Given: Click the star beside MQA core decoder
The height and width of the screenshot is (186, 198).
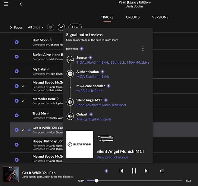Looking at the screenshot, I should click(109, 86).
